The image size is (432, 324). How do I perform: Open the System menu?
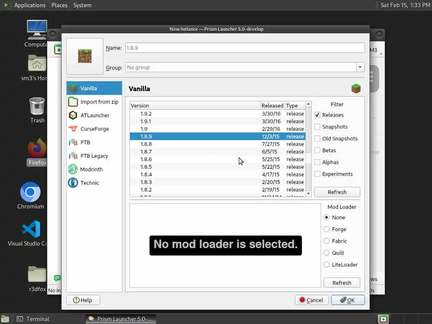tap(82, 5)
